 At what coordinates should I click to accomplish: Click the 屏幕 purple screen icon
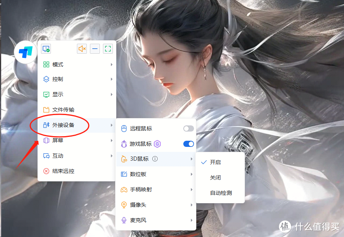(46, 140)
